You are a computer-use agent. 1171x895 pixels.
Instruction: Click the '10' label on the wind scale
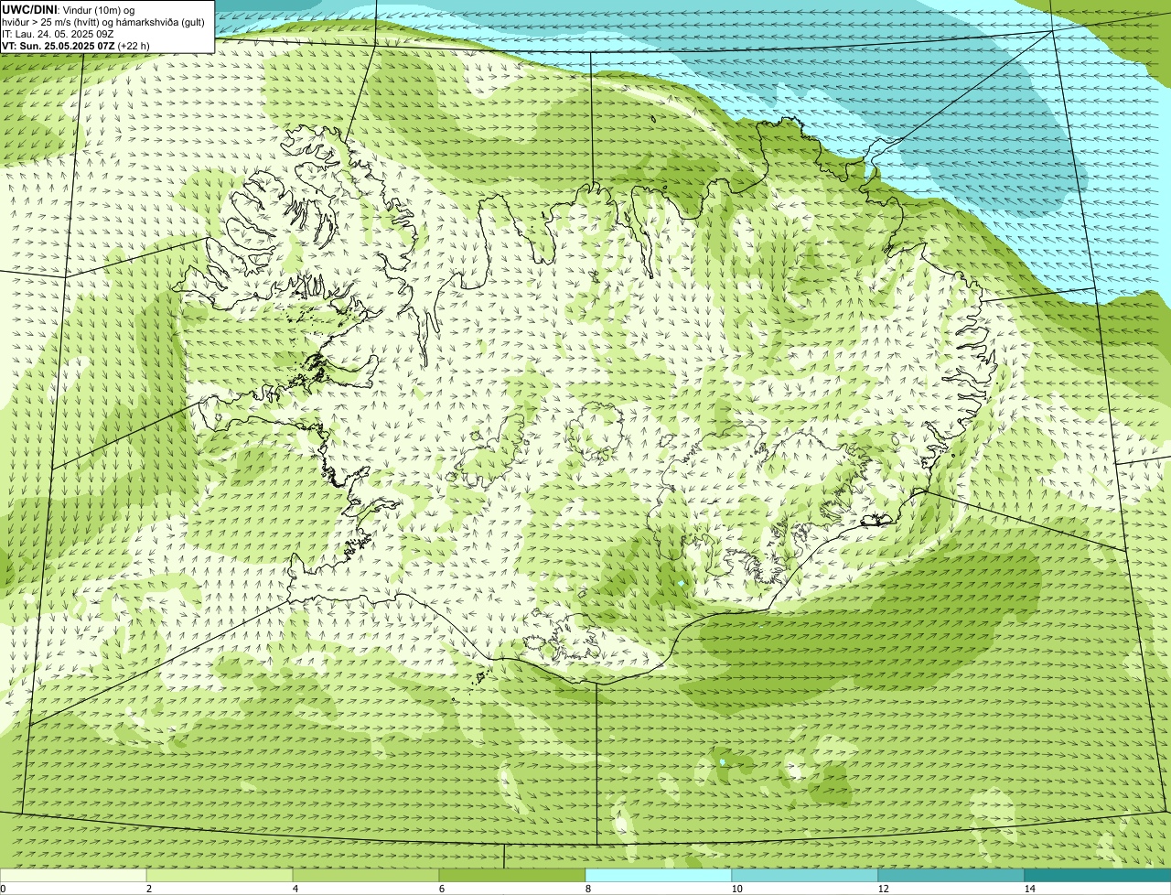coord(736,889)
